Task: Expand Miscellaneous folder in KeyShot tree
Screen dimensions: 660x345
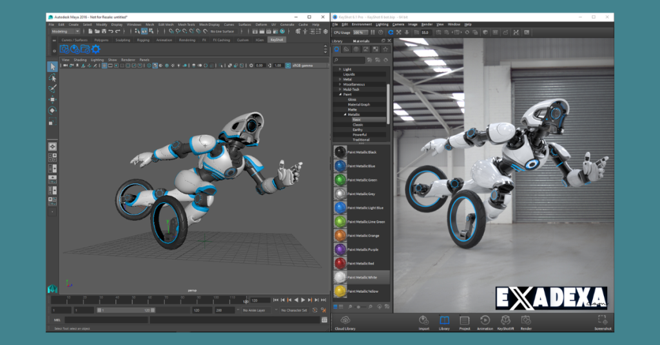Action: point(340,84)
